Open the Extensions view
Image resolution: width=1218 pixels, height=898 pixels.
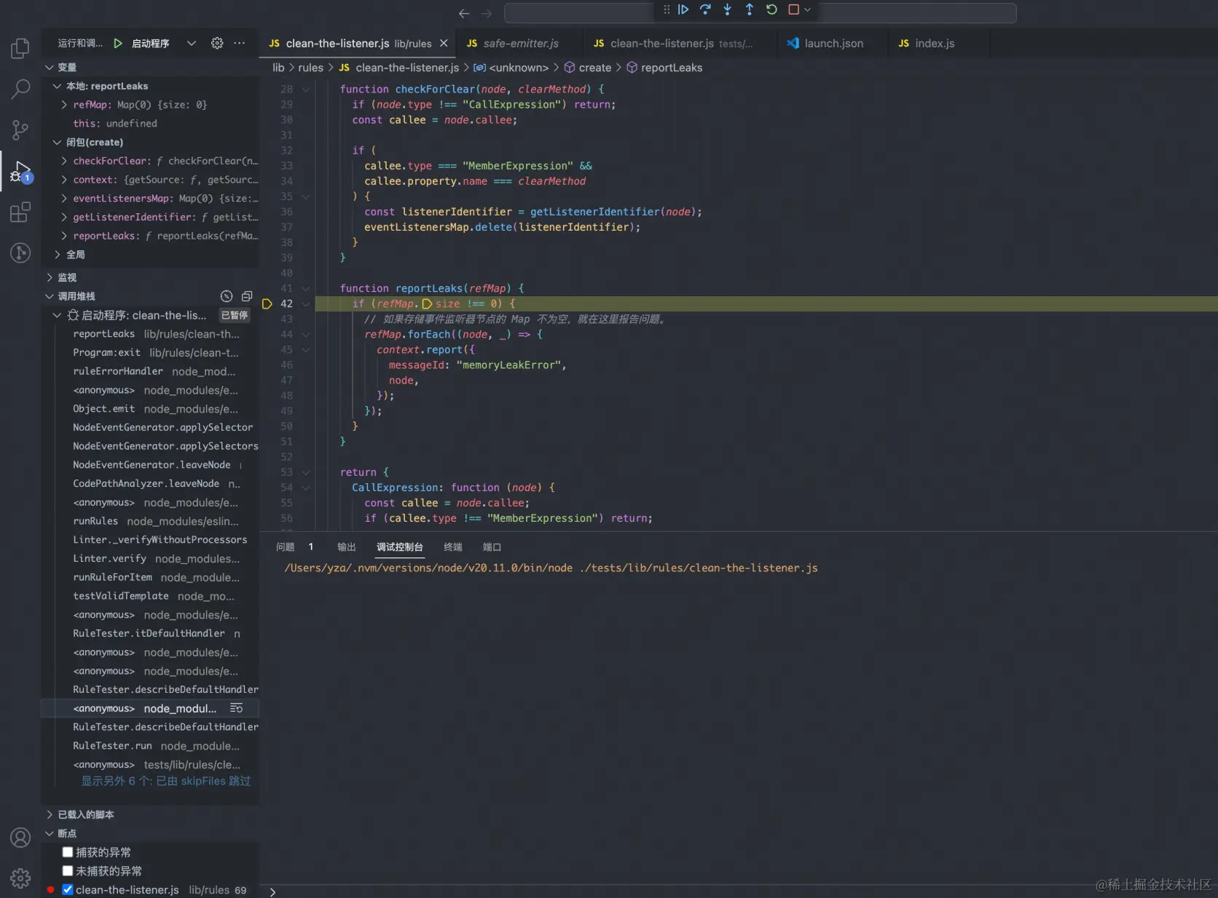(20, 212)
